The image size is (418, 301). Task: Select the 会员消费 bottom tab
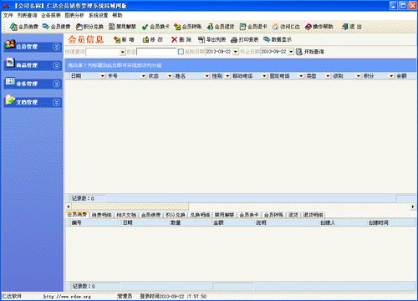coord(77,215)
